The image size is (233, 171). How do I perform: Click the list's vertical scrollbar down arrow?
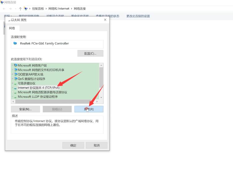[101, 97]
